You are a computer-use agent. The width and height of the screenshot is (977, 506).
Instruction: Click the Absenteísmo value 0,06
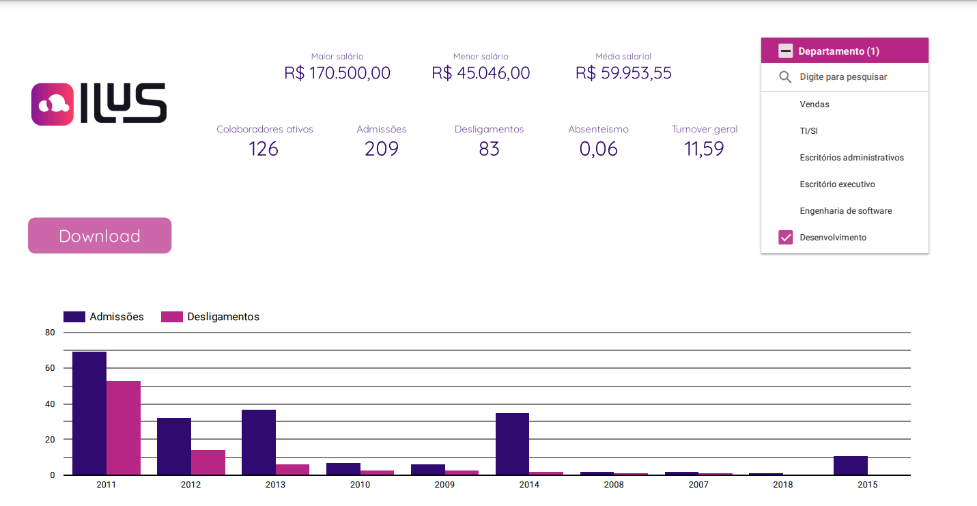click(x=598, y=149)
